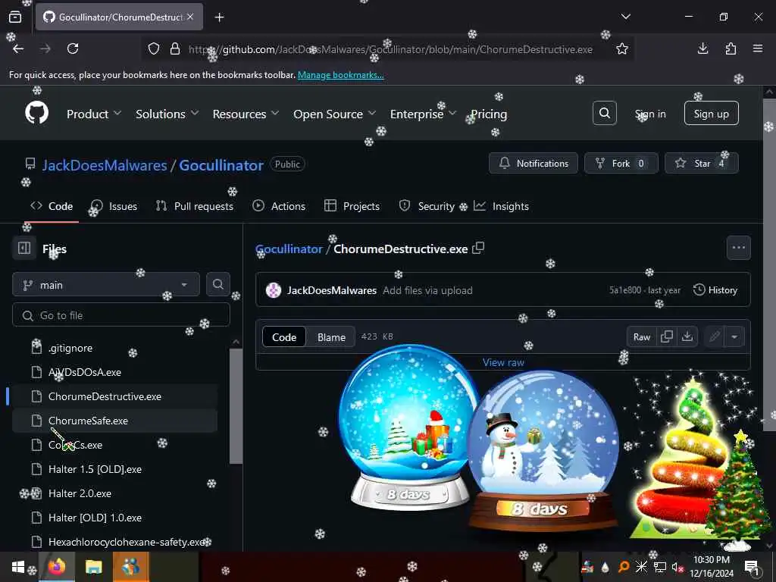Expand the main branch dropdown
The width and height of the screenshot is (776, 582).
pos(106,285)
